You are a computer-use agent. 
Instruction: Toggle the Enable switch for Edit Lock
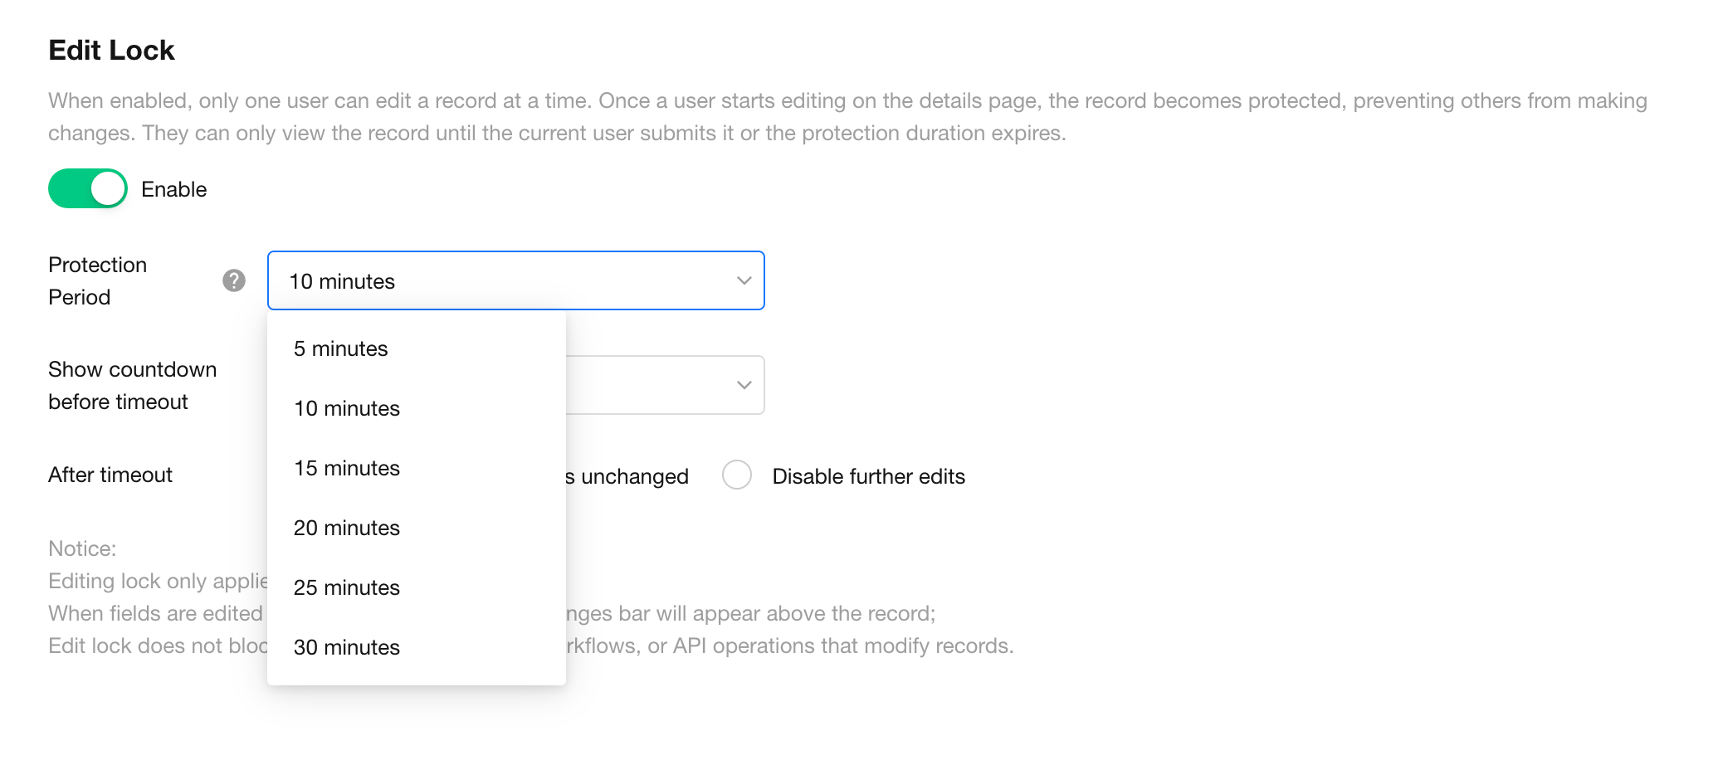[x=88, y=189]
